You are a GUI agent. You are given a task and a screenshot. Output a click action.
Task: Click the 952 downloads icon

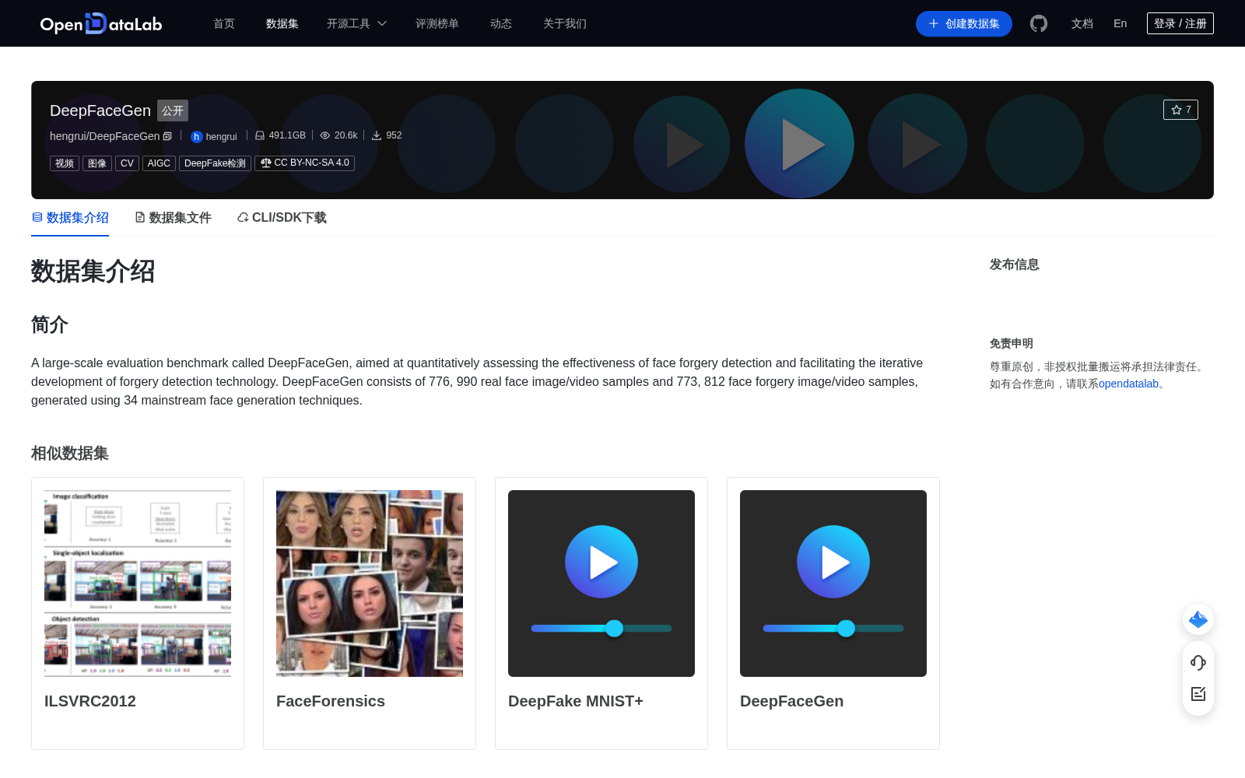click(377, 135)
